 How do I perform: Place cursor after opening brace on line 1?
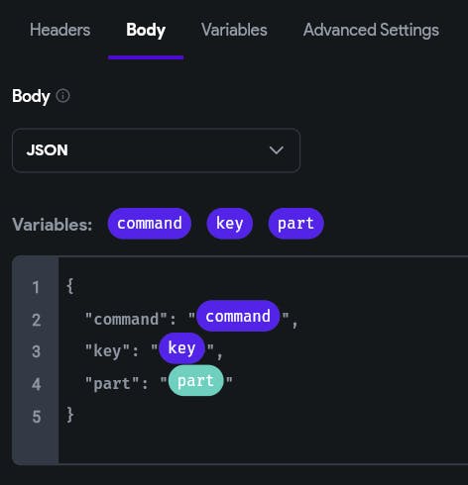point(74,286)
